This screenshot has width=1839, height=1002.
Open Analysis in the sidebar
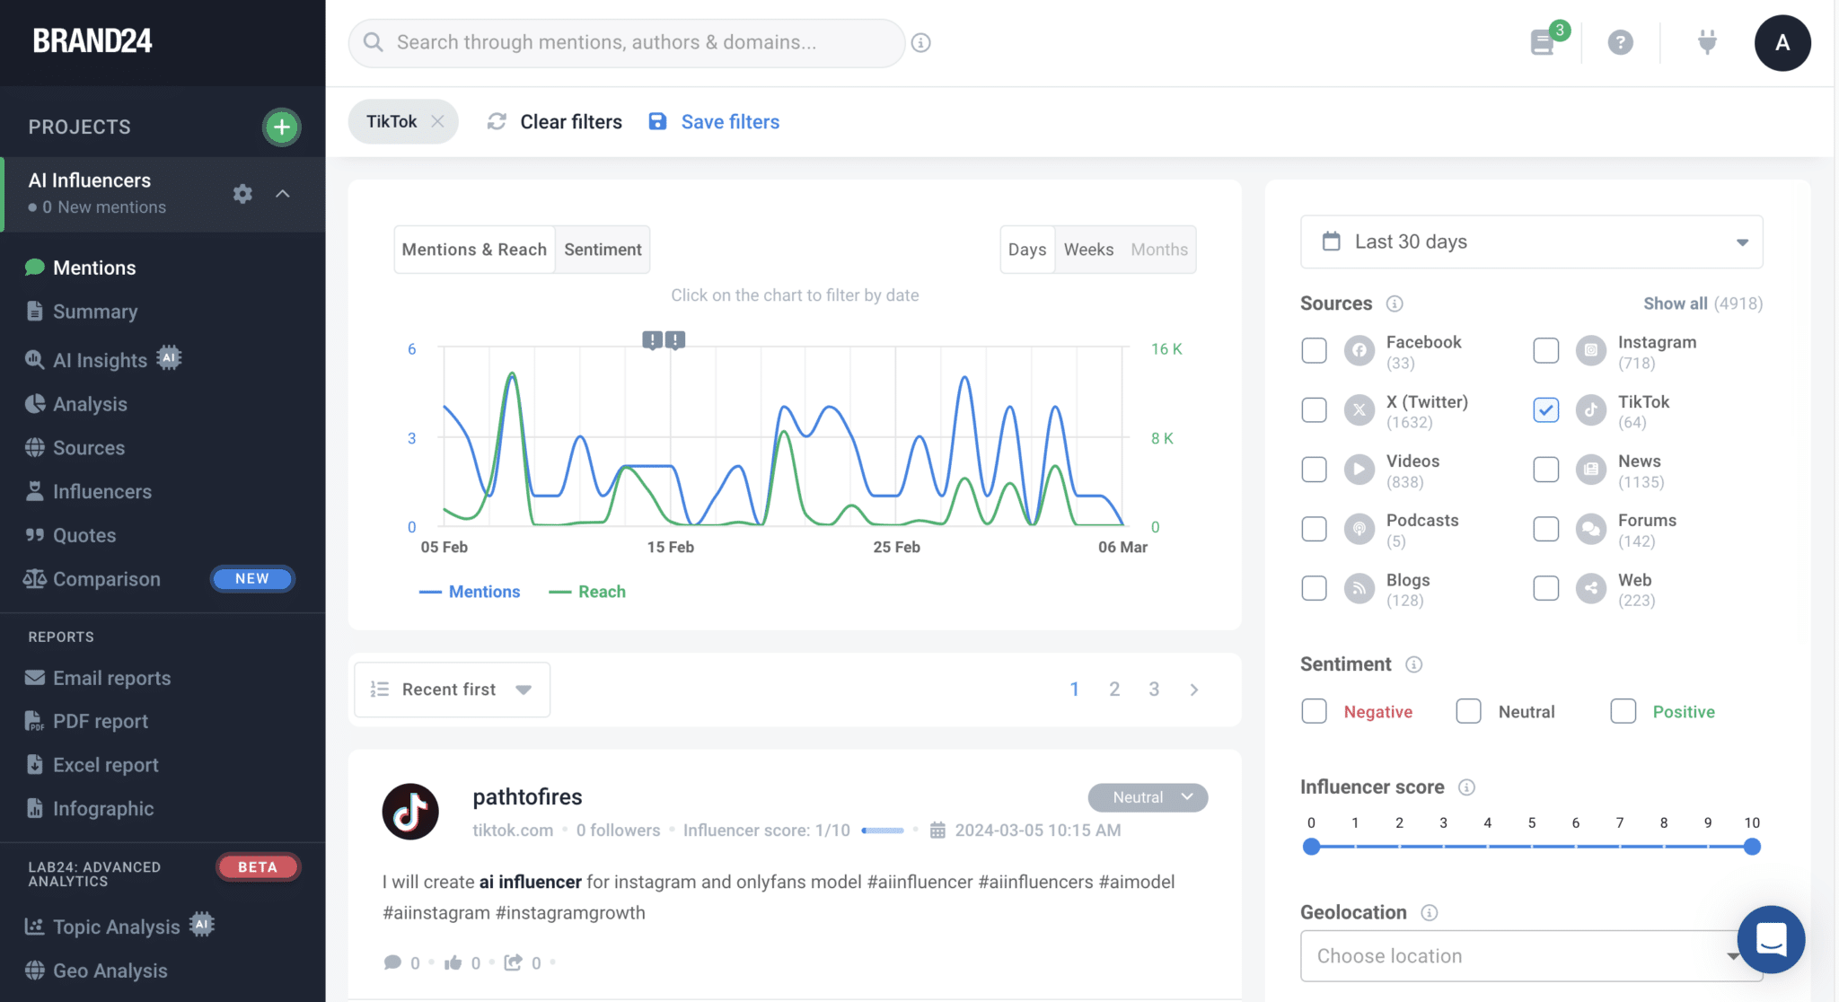[x=90, y=404]
